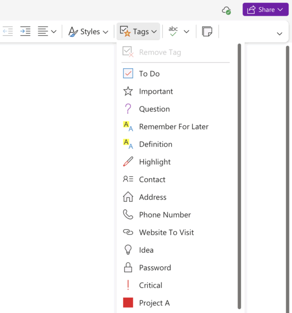The width and height of the screenshot is (292, 313).
Task: Click the cloud sync status icon
Action: coord(226,10)
